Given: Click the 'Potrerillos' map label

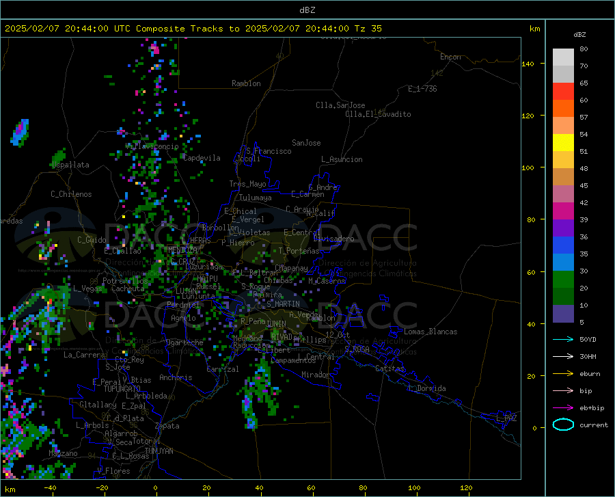Looking at the screenshot, I should click(x=125, y=281).
